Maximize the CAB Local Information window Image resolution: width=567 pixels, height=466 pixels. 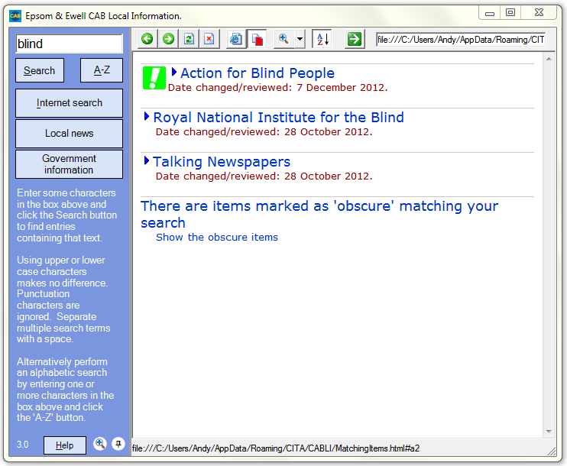click(510, 13)
